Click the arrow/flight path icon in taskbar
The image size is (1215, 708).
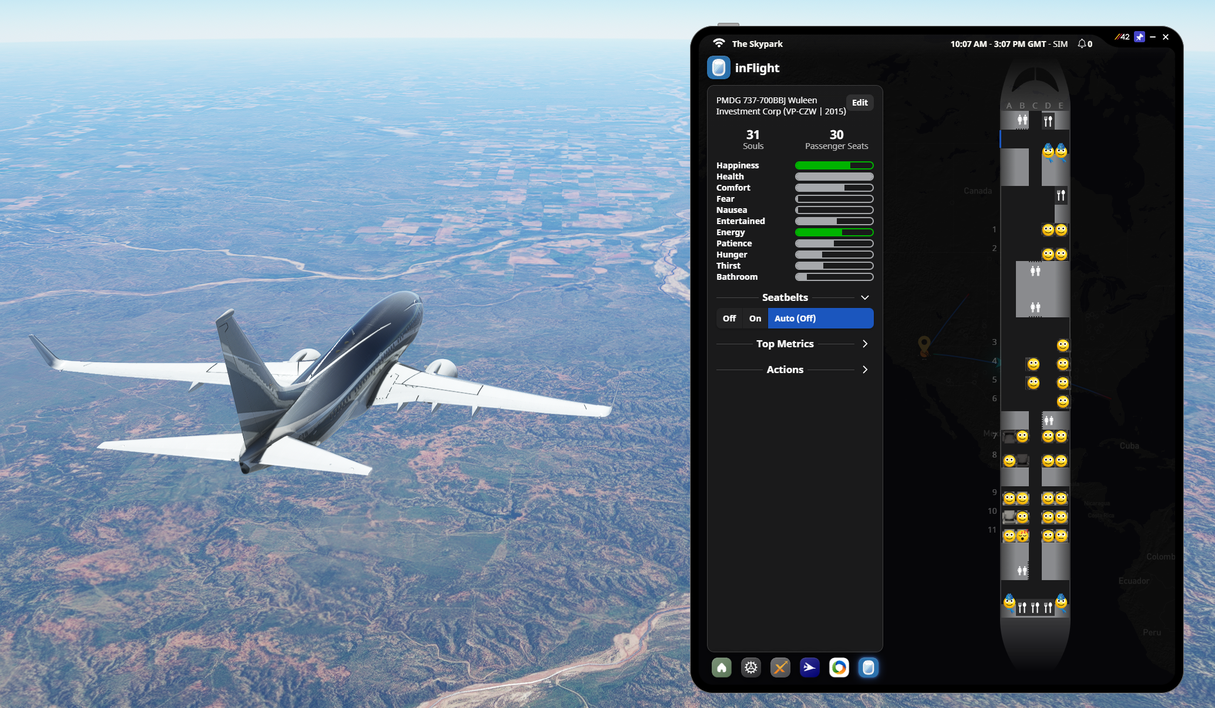coord(808,667)
